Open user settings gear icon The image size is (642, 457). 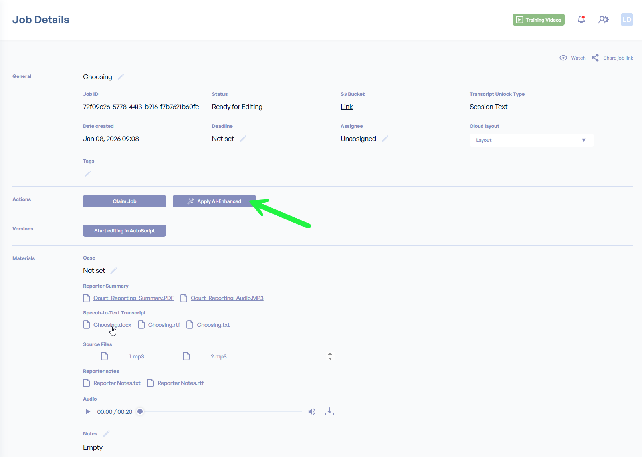coord(603,20)
